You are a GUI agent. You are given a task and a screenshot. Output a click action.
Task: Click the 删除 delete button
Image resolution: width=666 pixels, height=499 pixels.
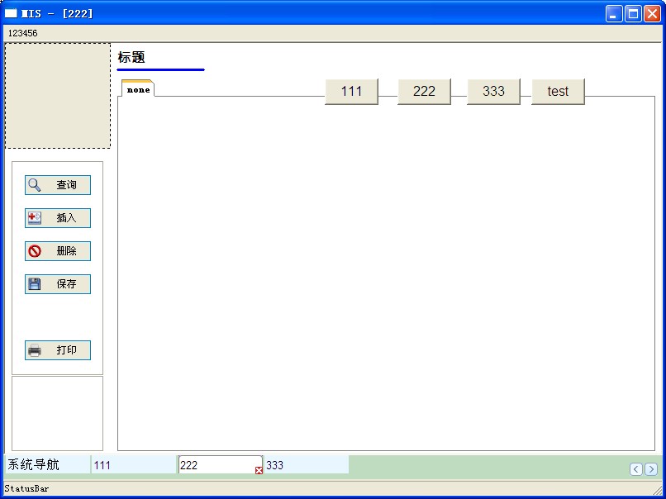[x=58, y=251]
